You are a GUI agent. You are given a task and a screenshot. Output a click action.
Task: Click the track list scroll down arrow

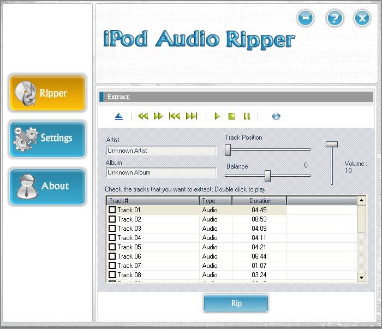[361, 277]
